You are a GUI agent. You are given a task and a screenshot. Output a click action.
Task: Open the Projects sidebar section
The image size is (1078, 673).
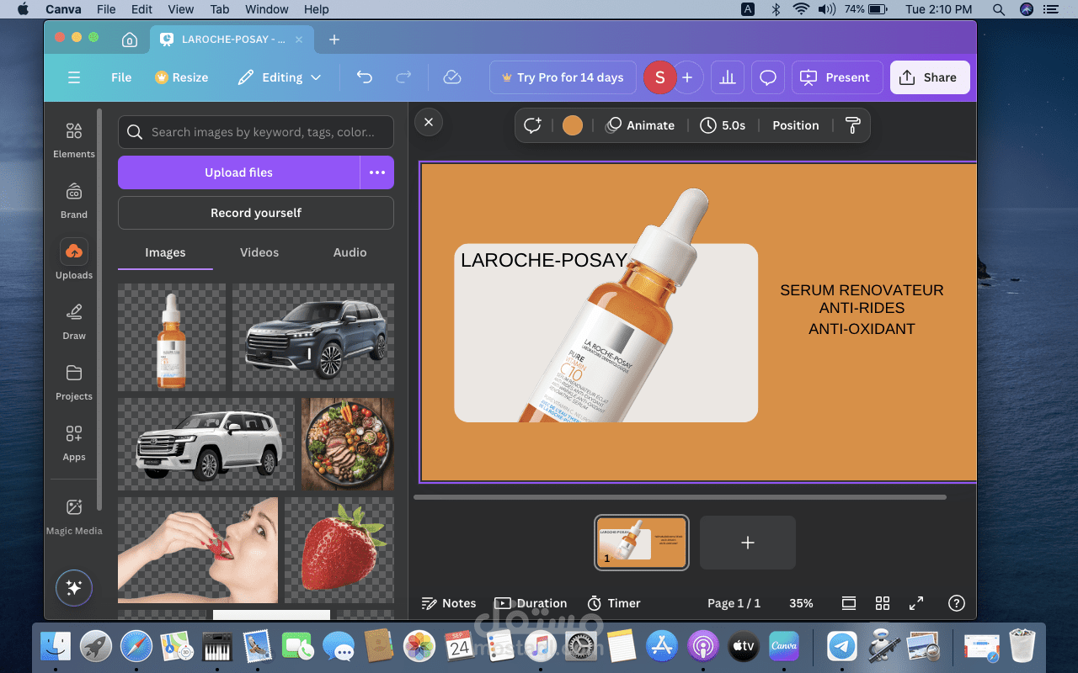74,382
